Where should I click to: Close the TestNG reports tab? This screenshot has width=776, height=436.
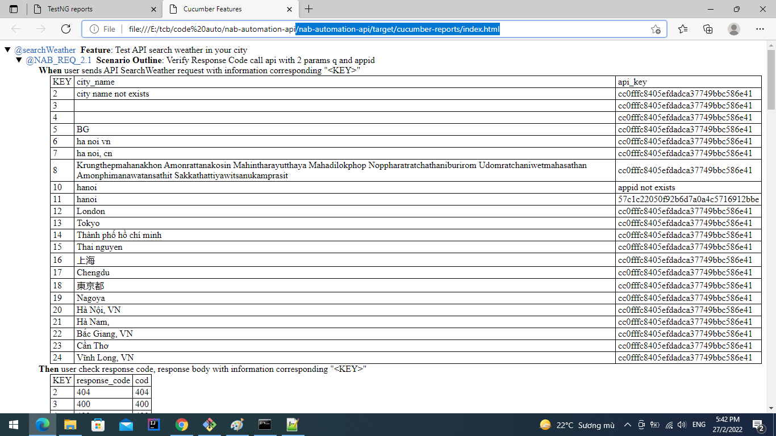(x=153, y=9)
